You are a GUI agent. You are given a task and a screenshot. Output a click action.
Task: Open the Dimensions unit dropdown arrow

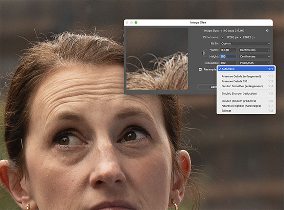(222, 37)
